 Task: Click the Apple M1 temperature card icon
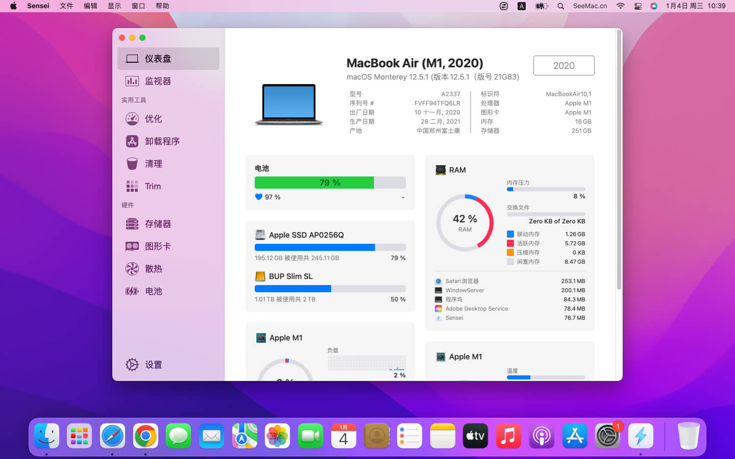click(x=440, y=356)
